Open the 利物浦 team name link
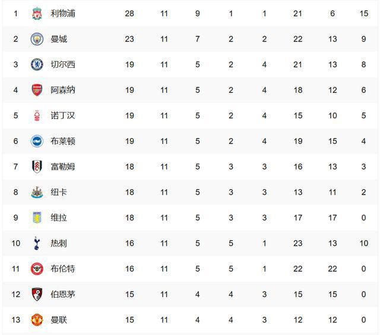Screen dimensions: 380x335 point(63,14)
